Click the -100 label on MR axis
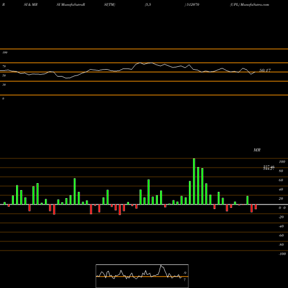The width and height of the screenshot is (288, 288). 282,254
